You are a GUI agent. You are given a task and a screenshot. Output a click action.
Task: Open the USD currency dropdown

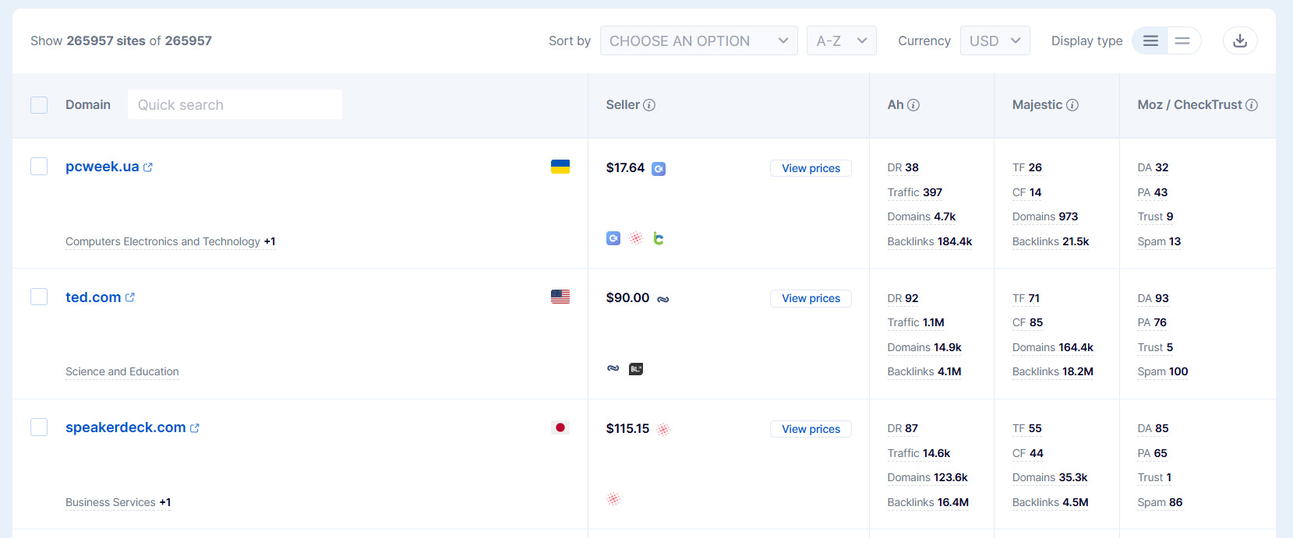(994, 40)
